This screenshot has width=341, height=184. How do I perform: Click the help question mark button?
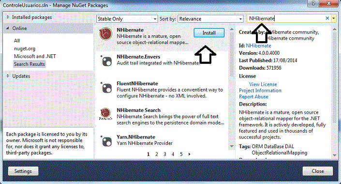pos(313,3)
